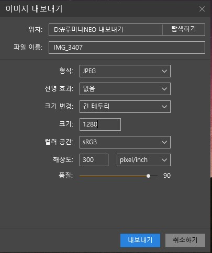Viewport: 212px width, 253px height.
Task: Click the 품질 value 90
Action: 167,176
